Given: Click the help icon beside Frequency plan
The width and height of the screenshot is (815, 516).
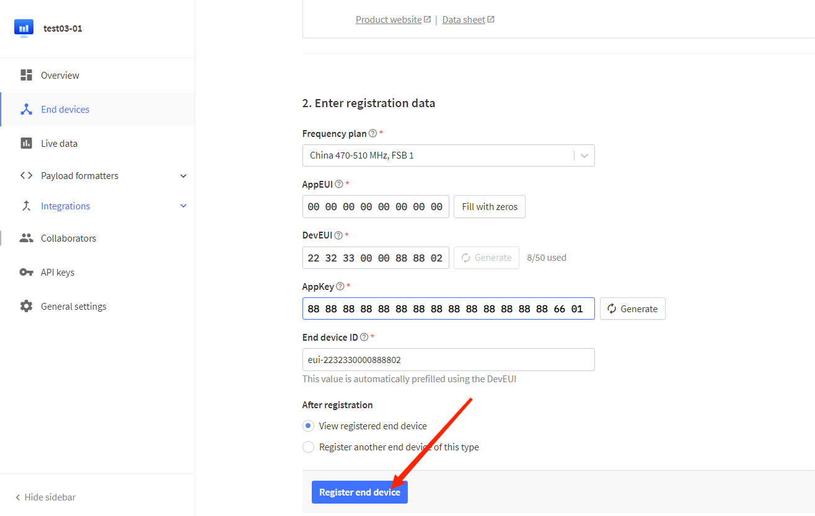Looking at the screenshot, I should coord(372,134).
